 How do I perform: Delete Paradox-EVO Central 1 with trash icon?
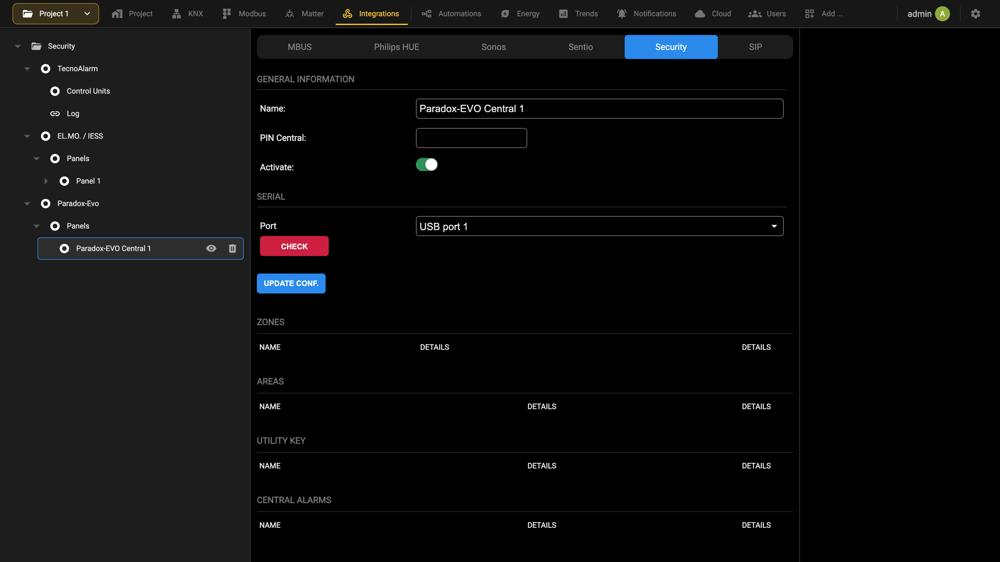[232, 249]
